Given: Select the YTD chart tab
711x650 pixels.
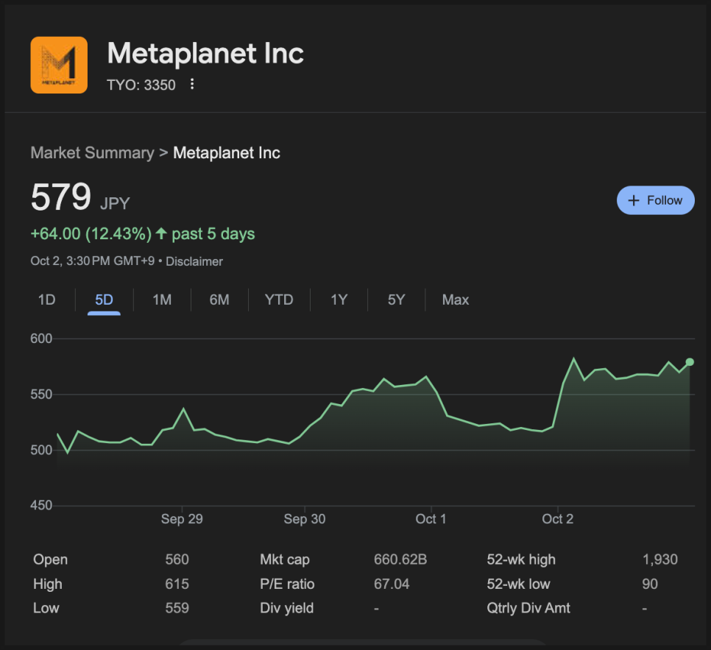Looking at the screenshot, I should point(279,300).
